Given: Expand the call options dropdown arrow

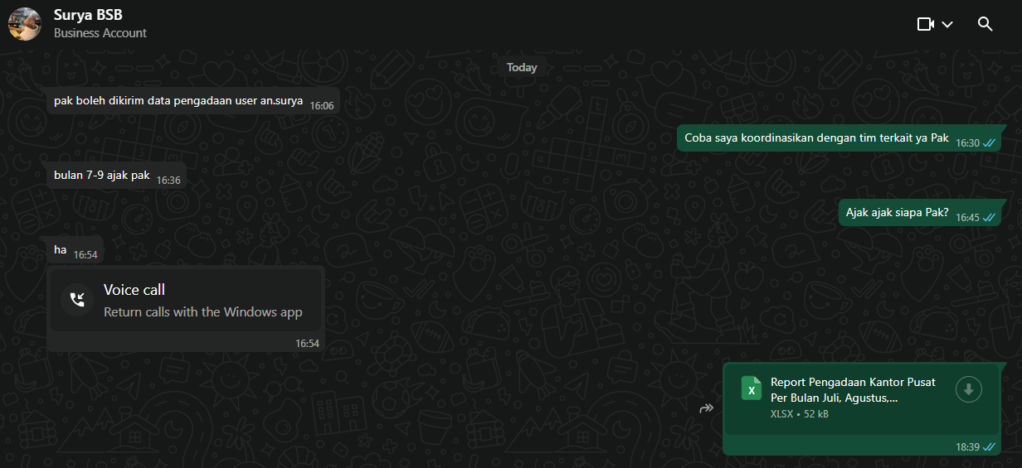Looking at the screenshot, I should pyautogui.click(x=947, y=25).
